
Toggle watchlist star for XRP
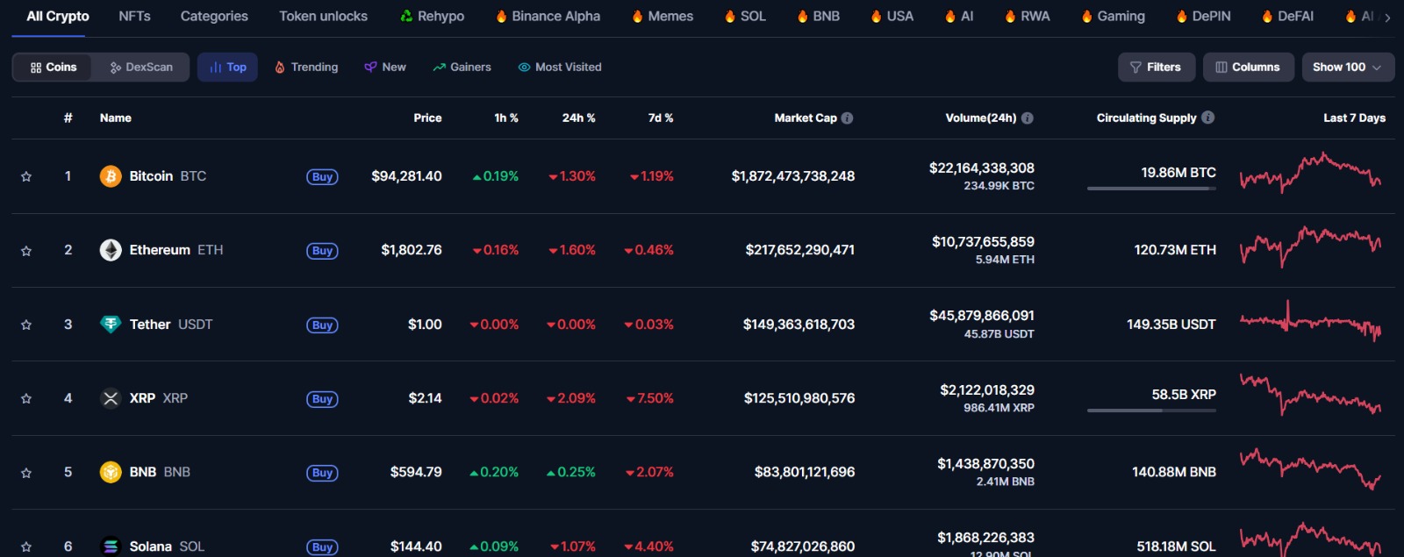26,398
